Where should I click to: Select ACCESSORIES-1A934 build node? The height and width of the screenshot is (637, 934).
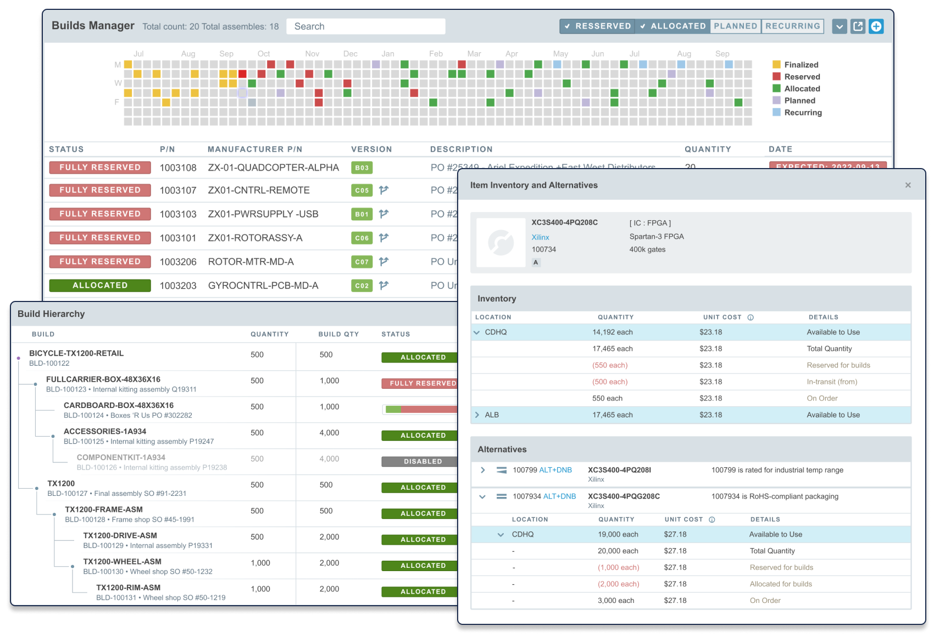tap(105, 432)
